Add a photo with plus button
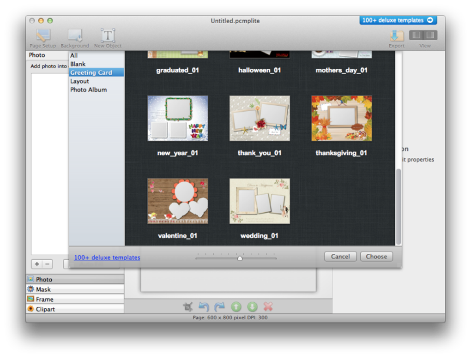This screenshot has width=471, height=358. (x=37, y=264)
